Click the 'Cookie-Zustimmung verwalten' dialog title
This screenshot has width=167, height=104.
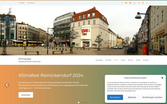click(135, 78)
